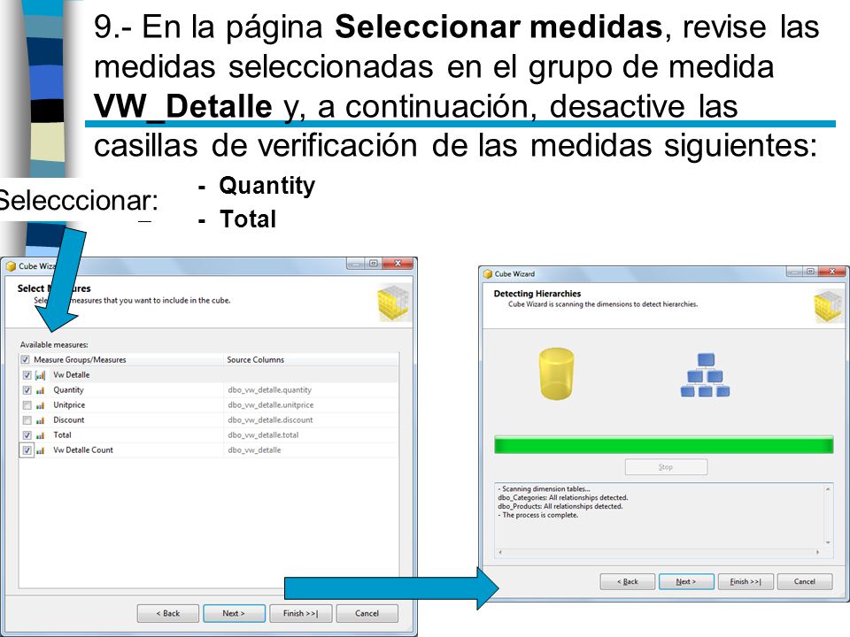Maximize the Detecting Hierarchies Cube Wizard window
850x637 pixels.
[x=810, y=272]
